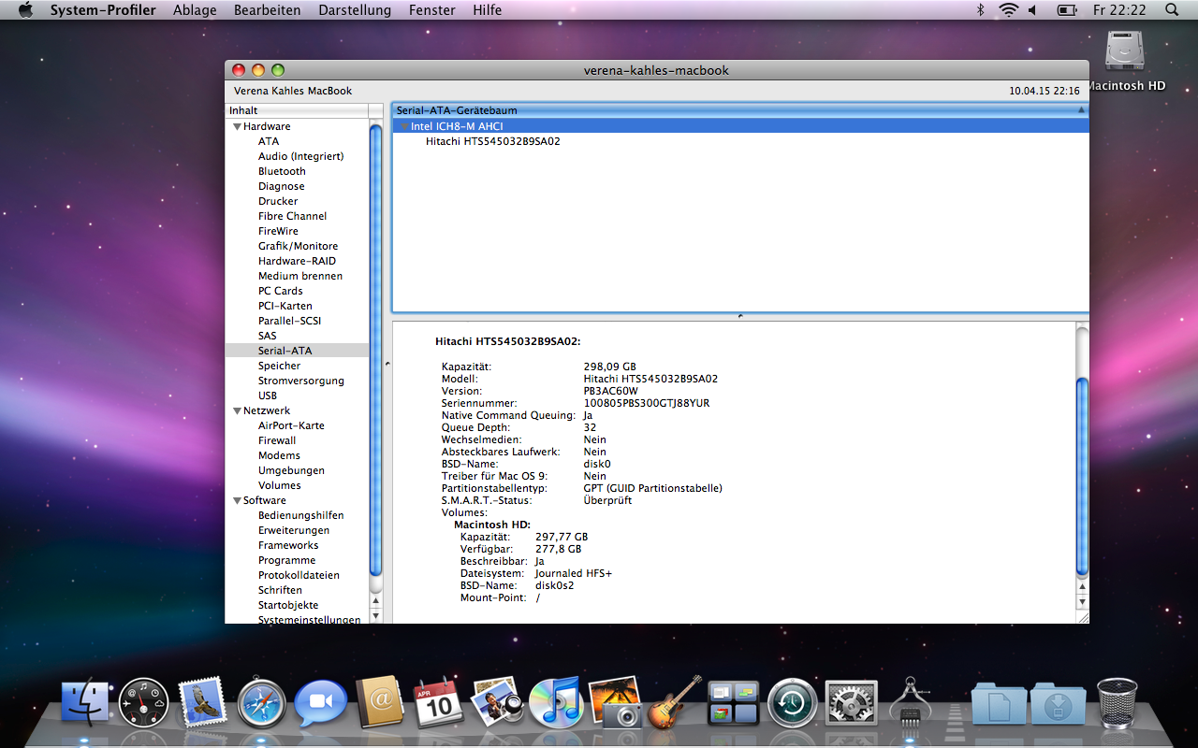Select Bluetooth in sidebar list
This screenshot has height=748, width=1198.
pos(282,171)
